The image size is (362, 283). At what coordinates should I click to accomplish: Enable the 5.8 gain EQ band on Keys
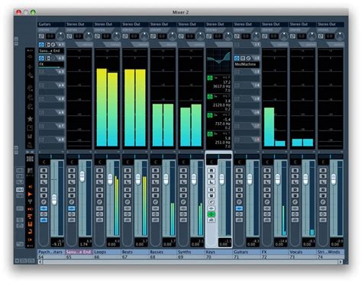(x=210, y=134)
